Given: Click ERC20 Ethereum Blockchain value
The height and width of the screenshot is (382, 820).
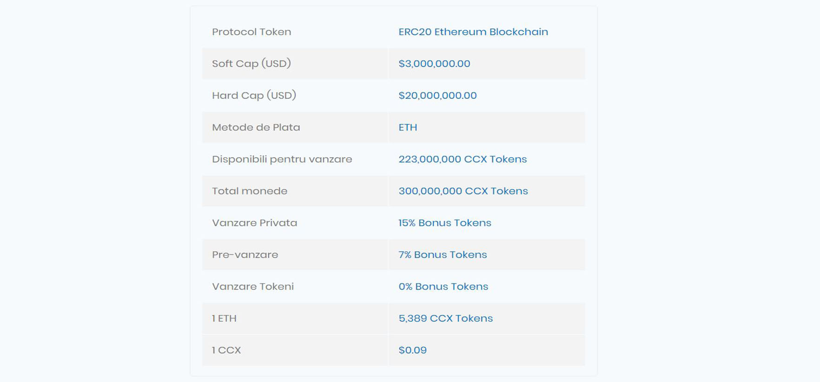Looking at the screenshot, I should [473, 32].
